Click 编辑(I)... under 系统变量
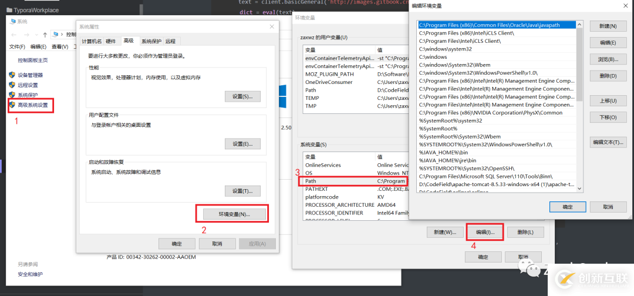634x296 pixels. click(x=485, y=233)
